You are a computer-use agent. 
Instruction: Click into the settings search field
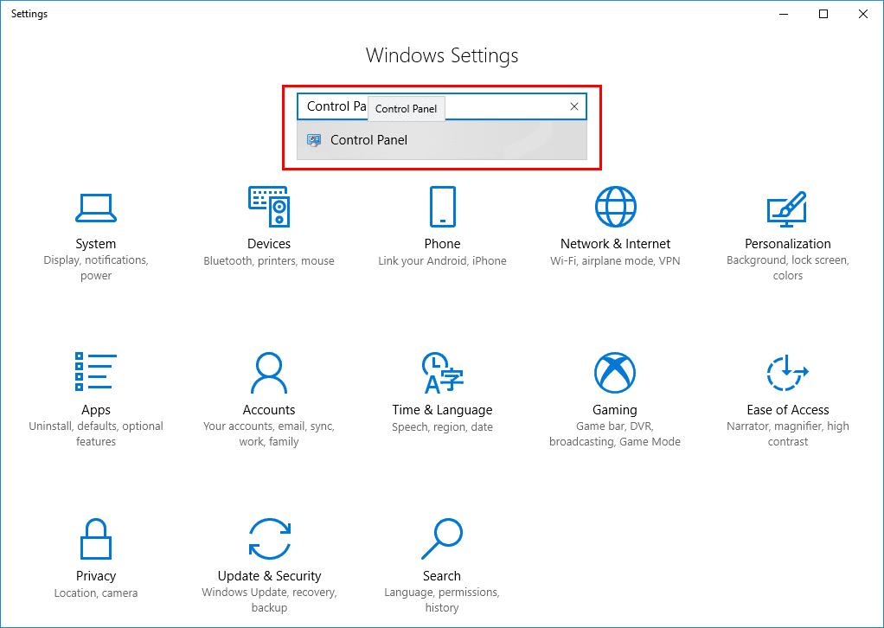pos(442,106)
